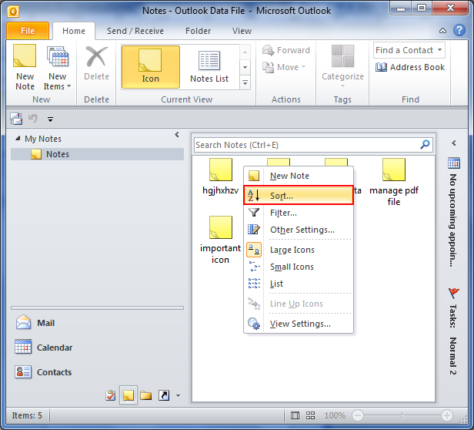Click the calendar icon in To-Do Bar
The height and width of the screenshot is (430, 474).
pos(454,163)
